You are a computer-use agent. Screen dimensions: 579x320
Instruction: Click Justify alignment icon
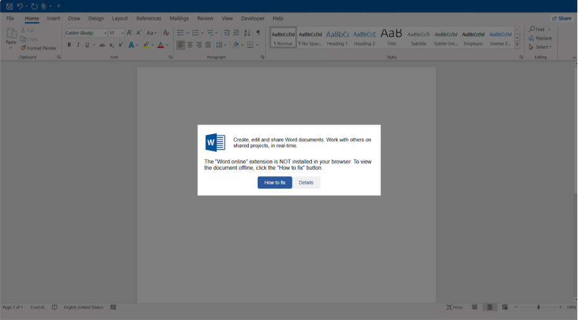click(x=208, y=45)
